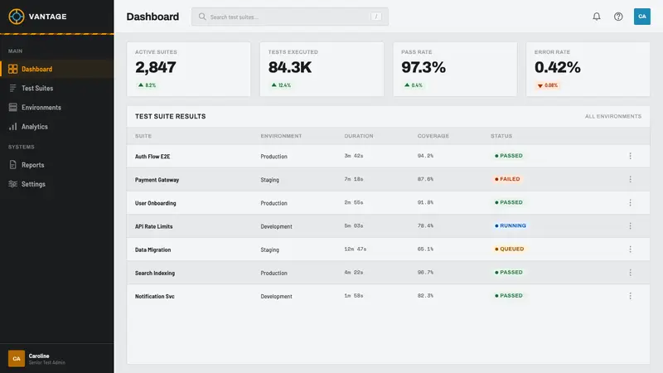Go to Dashboard in sidebar
This screenshot has height=373, width=663.
57,69
